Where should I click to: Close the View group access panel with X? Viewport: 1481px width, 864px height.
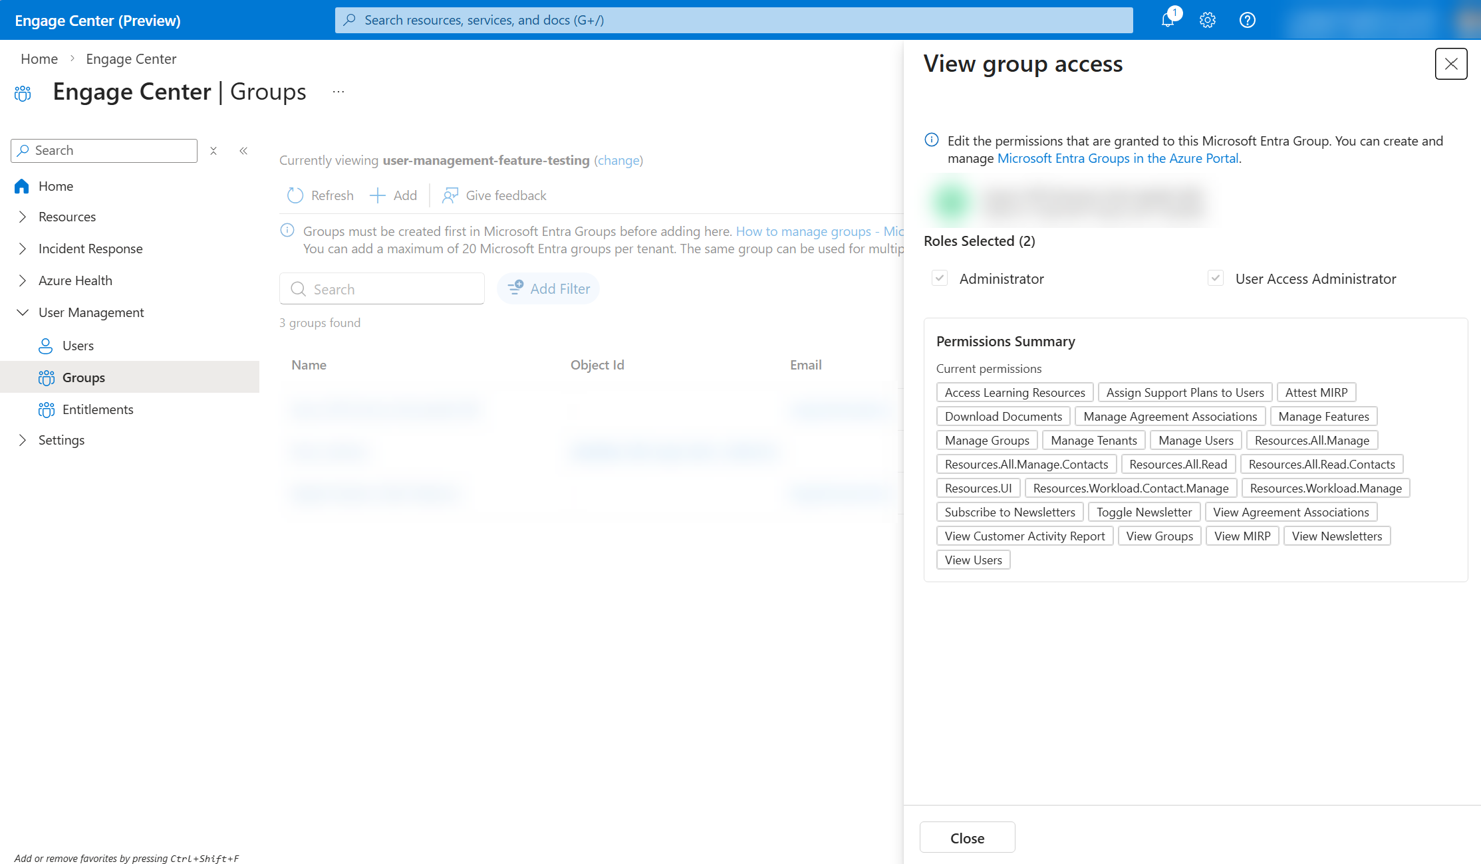point(1451,64)
